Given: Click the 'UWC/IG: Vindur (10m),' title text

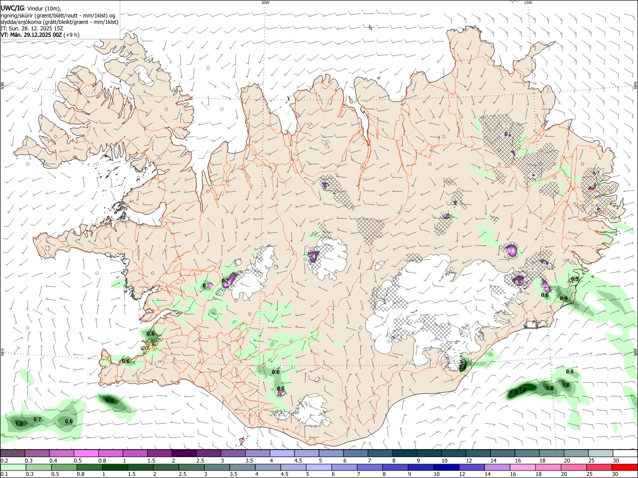Looking at the screenshot, I should (31, 8).
